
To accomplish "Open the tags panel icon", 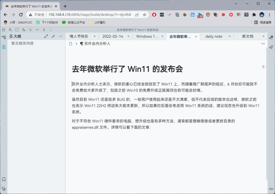I will pyautogui.click(x=4, y=189).
